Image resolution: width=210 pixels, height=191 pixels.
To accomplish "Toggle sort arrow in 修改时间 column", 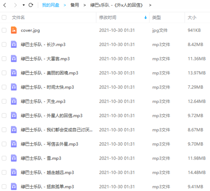I will [145, 18].
